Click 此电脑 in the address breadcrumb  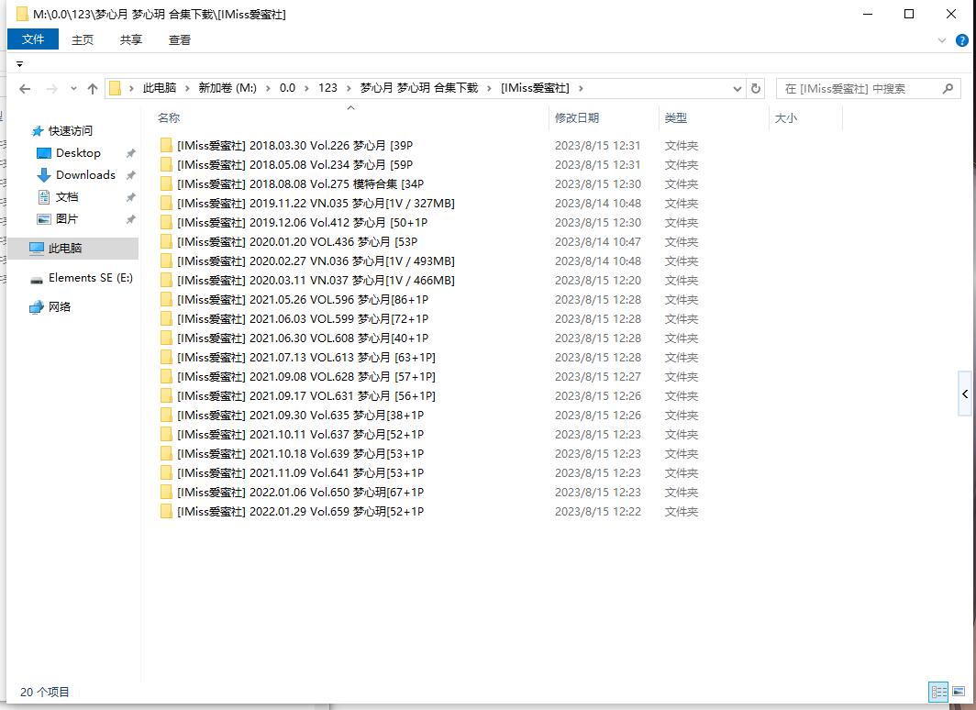[160, 88]
